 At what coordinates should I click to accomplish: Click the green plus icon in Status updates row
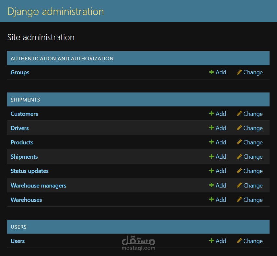pyautogui.click(x=211, y=171)
